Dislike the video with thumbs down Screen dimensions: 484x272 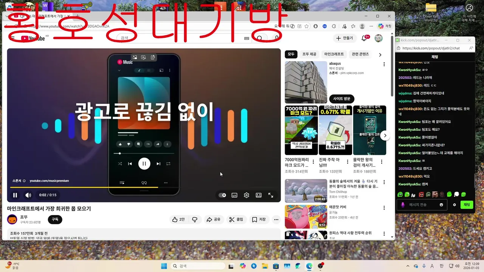[x=195, y=219]
